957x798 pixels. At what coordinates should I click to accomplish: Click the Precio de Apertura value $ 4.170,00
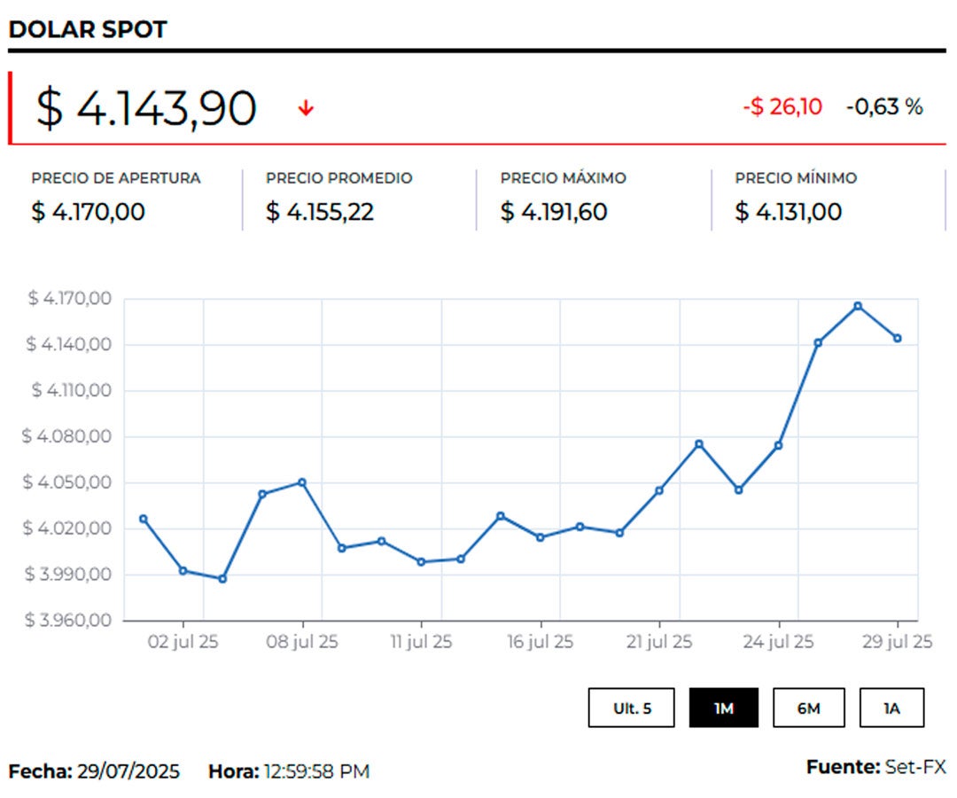pos(89,212)
